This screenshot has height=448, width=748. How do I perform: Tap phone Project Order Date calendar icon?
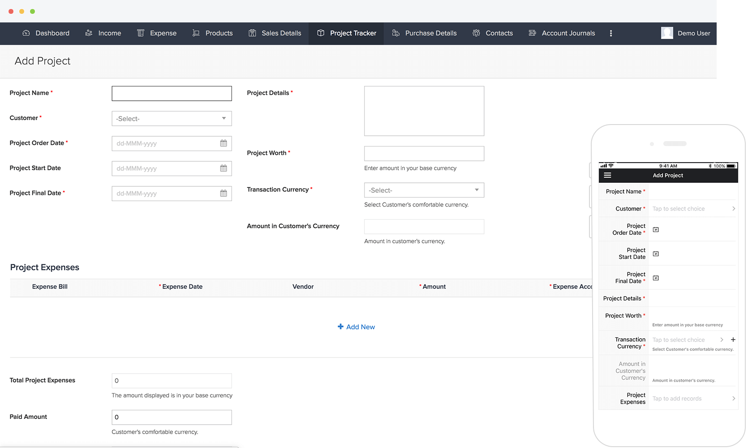pos(656,229)
